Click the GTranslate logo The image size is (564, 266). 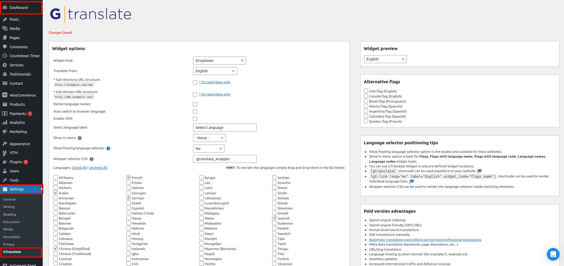point(91,14)
